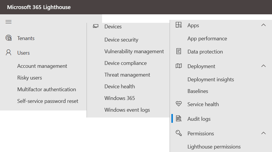This screenshot has width=272, height=152.
Task: Click the Devices monitor icon
Action: click(x=96, y=26)
